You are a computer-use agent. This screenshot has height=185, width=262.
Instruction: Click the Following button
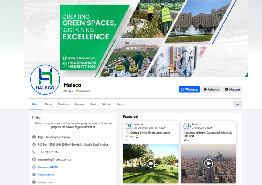tap(211, 89)
